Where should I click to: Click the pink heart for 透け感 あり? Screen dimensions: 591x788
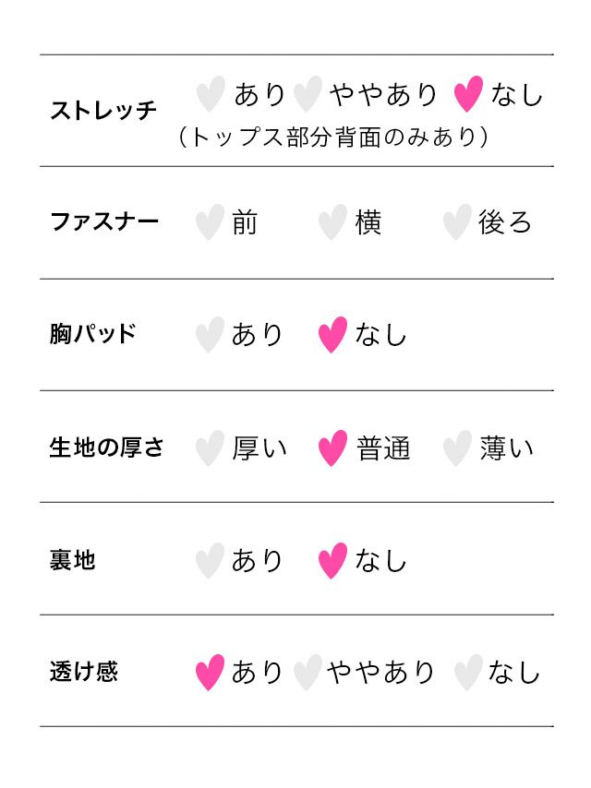[210, 673]
